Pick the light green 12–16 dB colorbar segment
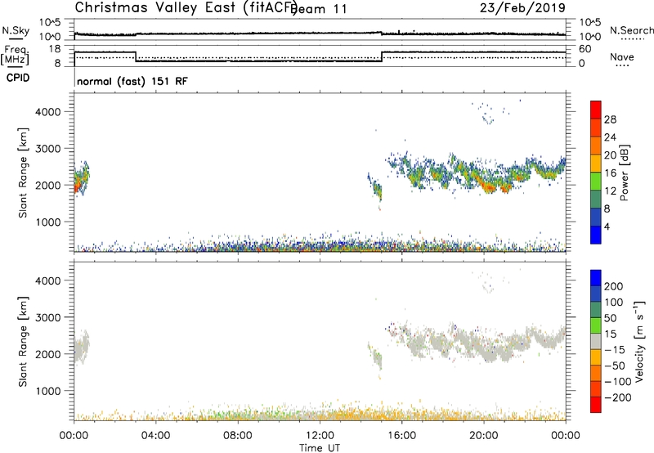The width and height of the screenshot is (654, 453). coord(596,181)
